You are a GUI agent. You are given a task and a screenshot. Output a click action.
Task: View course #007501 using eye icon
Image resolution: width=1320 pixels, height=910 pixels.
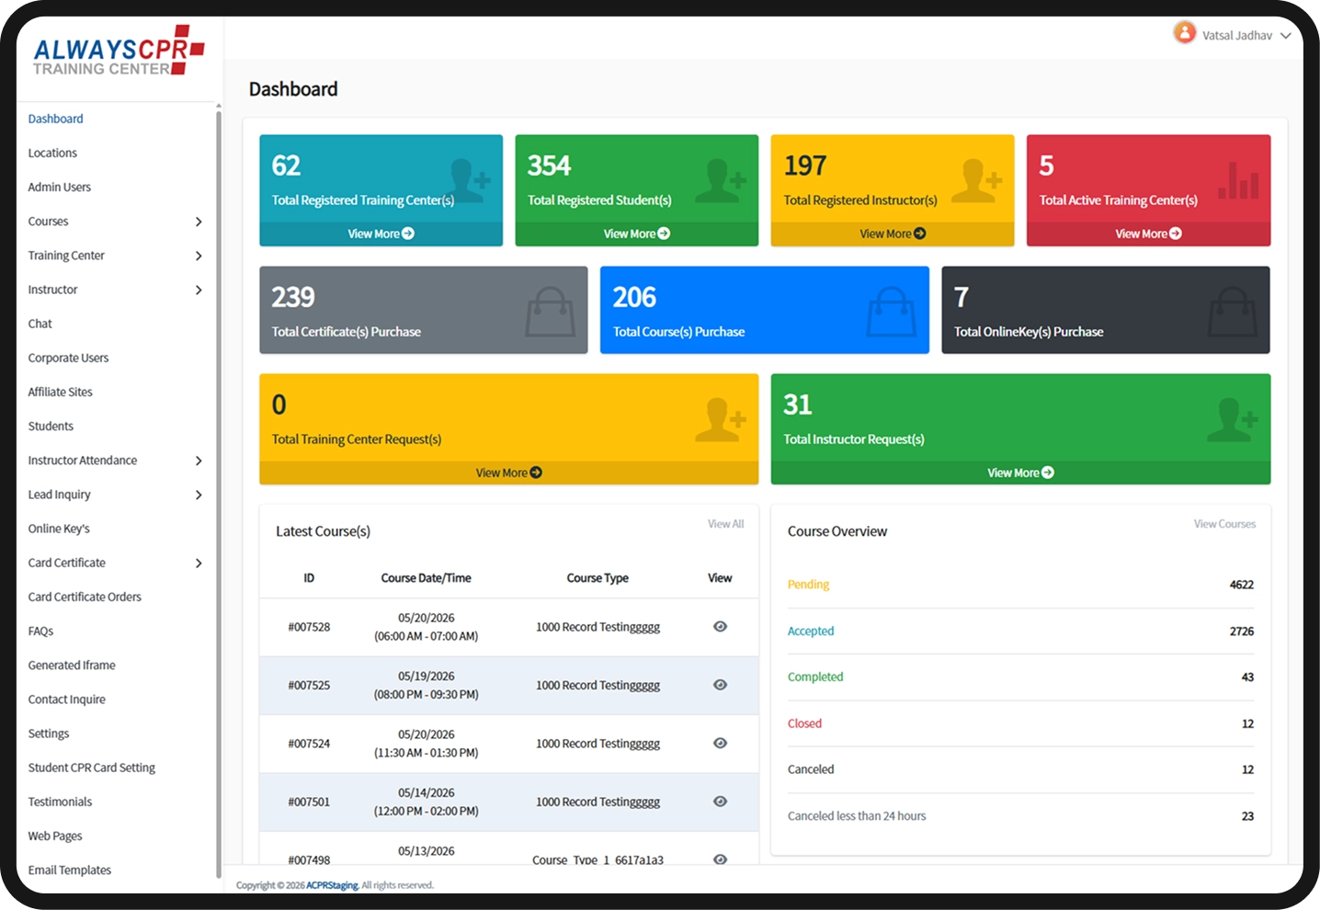click(721, 802)
